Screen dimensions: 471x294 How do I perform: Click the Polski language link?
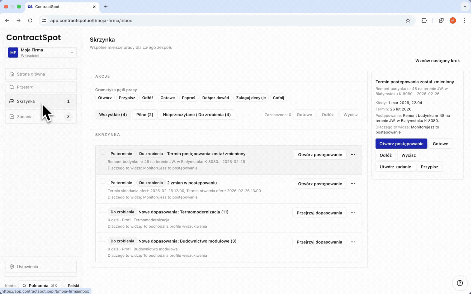coord(73,286)
